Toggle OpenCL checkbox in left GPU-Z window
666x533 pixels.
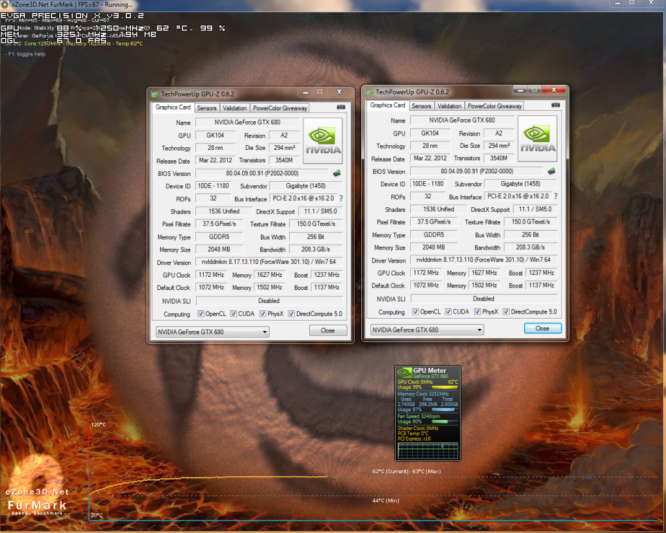coord(201,313)
